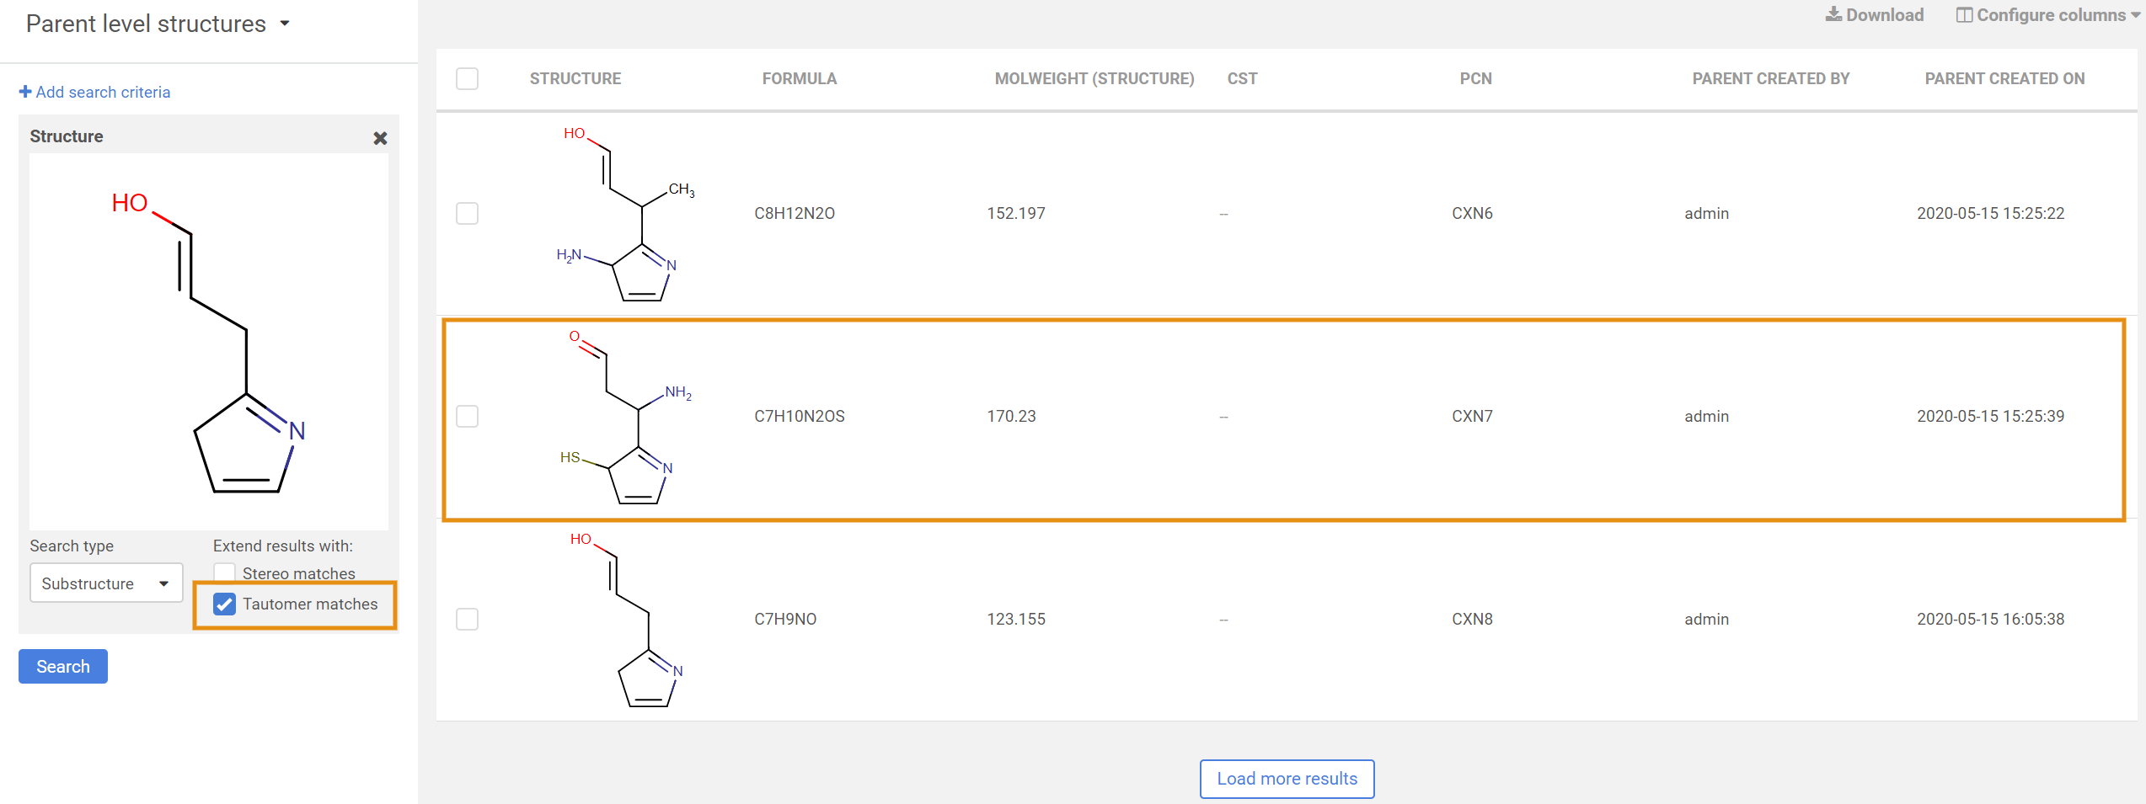The image size is (2146, 804).
Task: Click the Download icon
Action: click(x=1833, y=14)
